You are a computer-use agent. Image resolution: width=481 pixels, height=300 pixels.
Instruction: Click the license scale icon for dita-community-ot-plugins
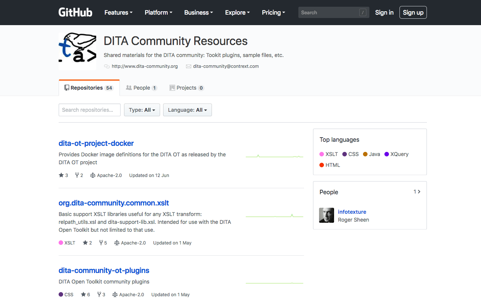[x=115, y=294]
